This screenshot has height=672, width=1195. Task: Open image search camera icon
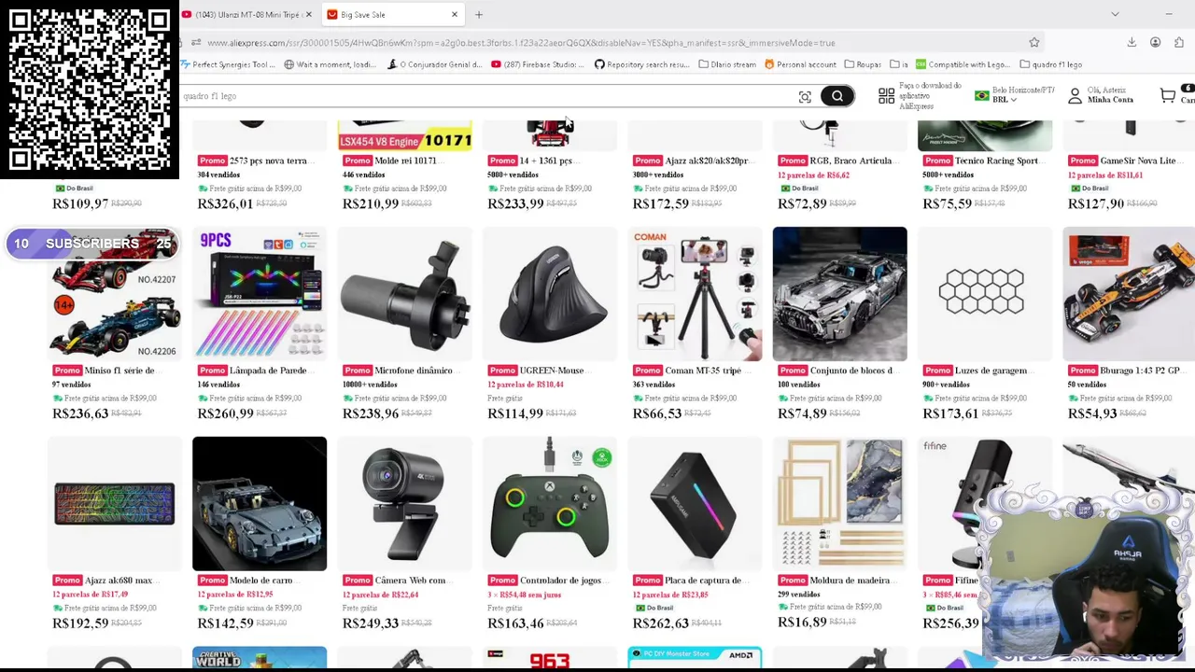[x=805, y=96]
